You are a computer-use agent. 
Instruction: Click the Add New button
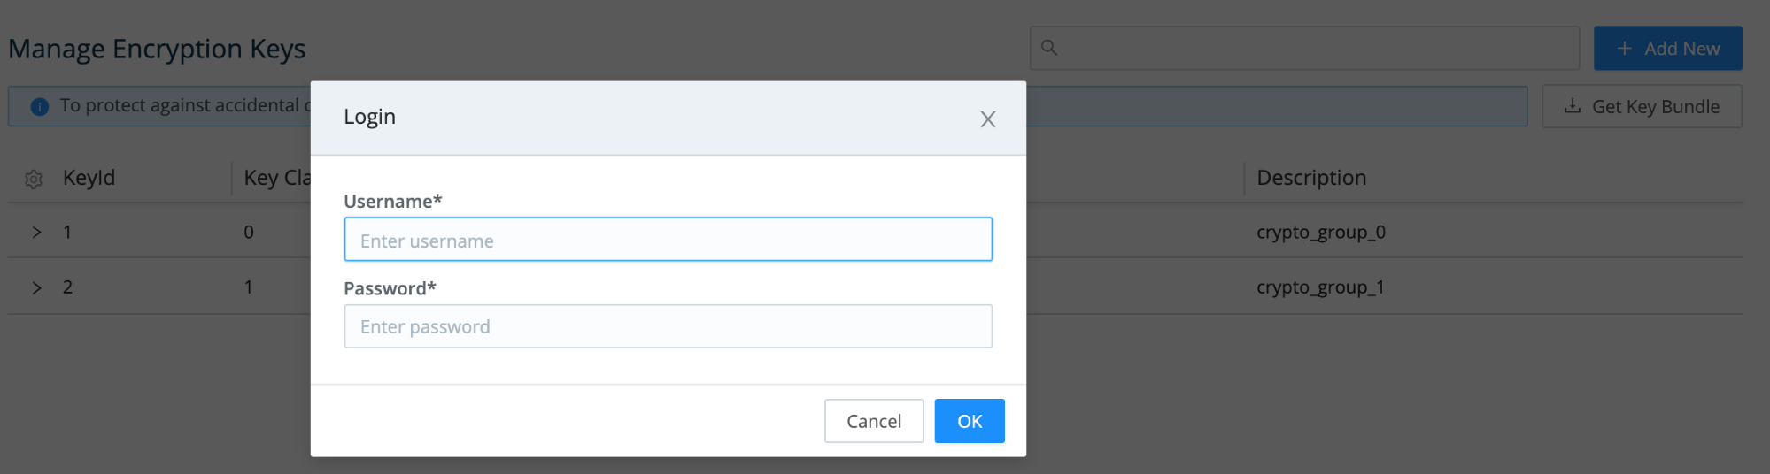[1668, 49]
